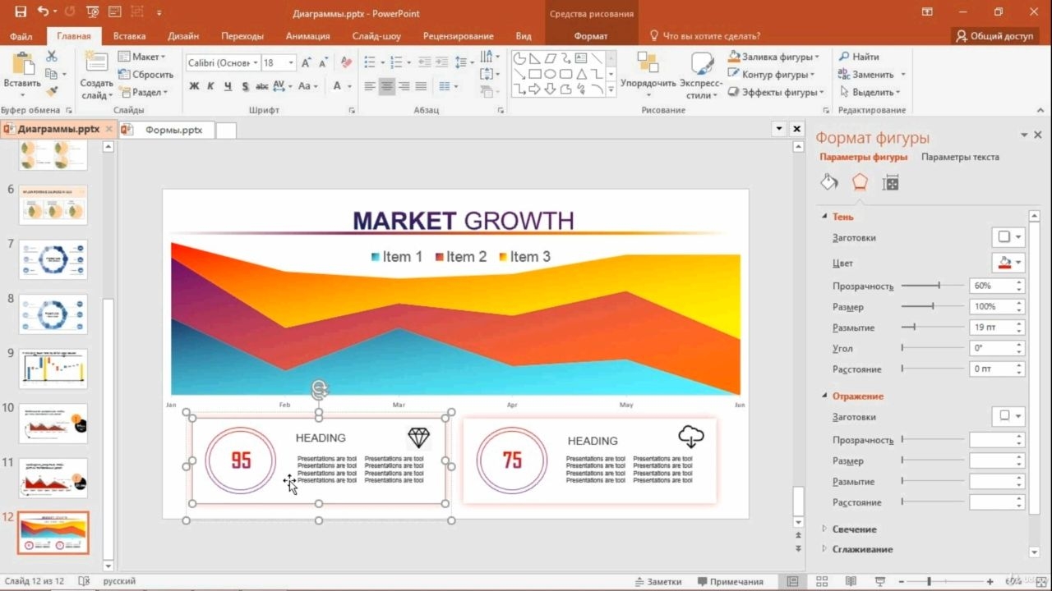1052x591 pixels.
Task: Click the Вставить paste icon
Action: click(22, 65)
